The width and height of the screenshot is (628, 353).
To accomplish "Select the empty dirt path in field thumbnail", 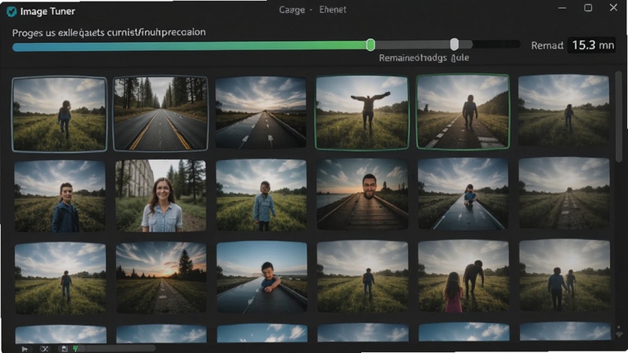I will point(564,193).
